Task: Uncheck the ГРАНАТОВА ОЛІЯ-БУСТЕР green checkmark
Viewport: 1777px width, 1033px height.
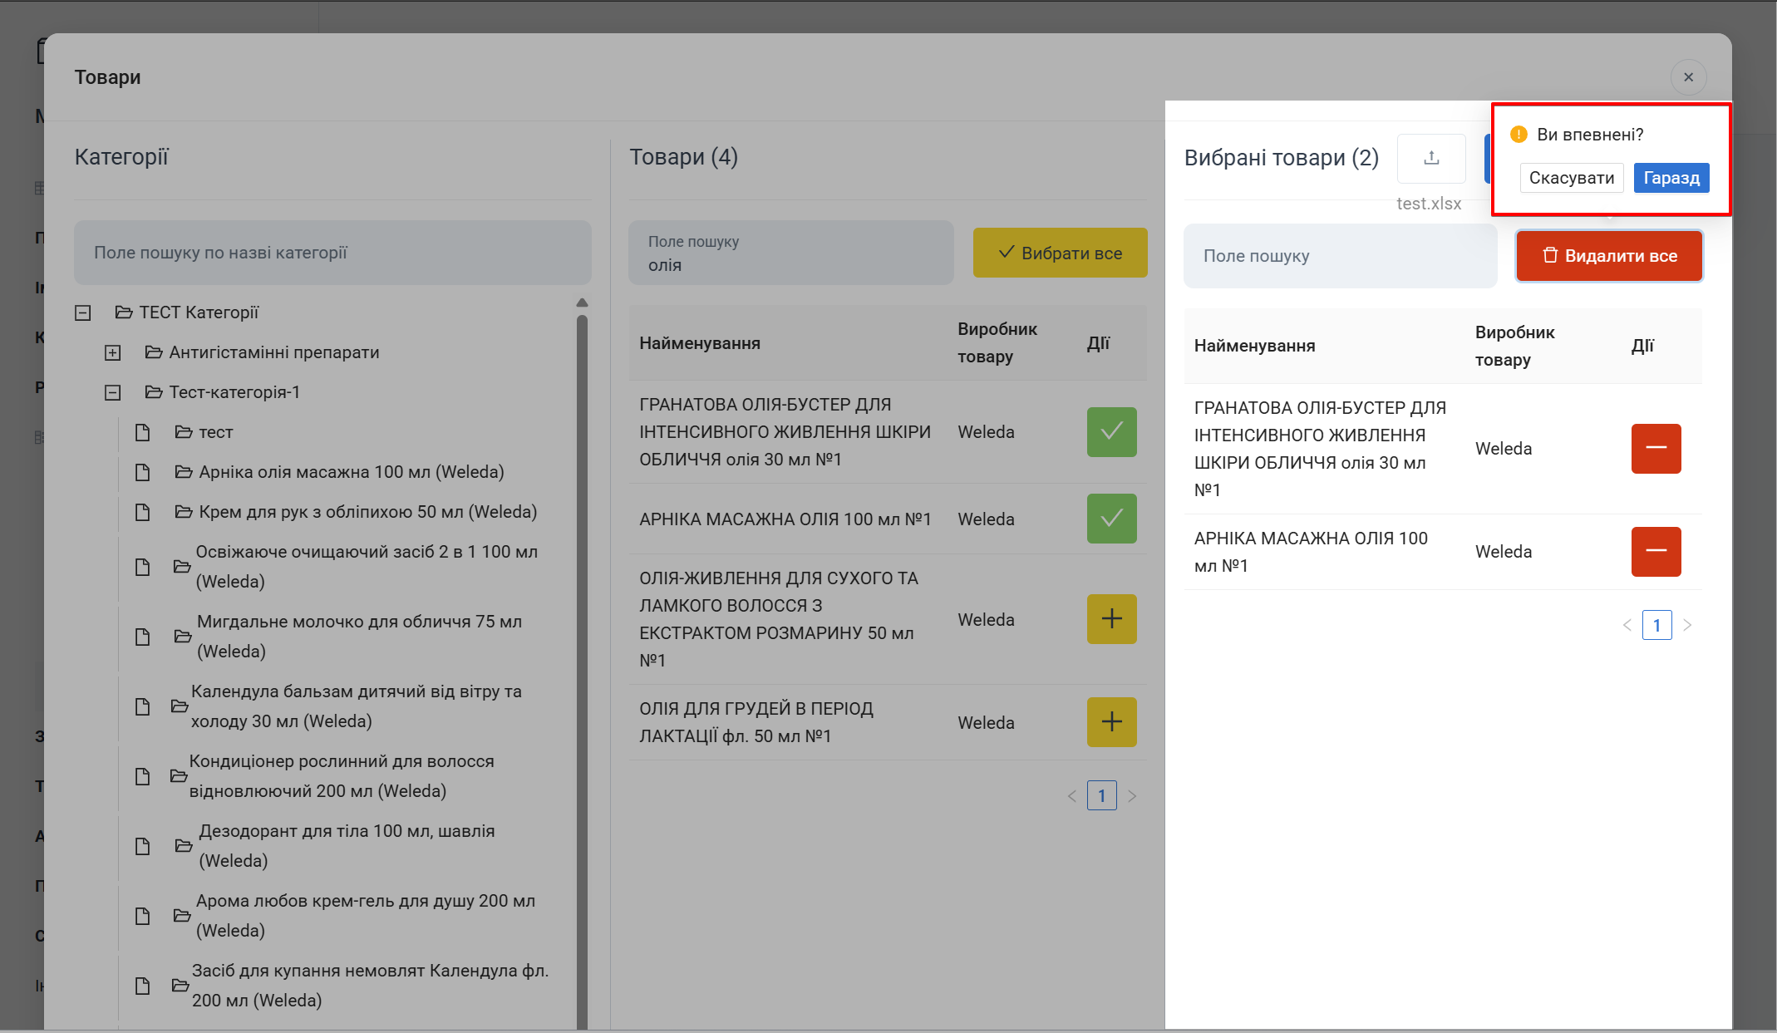Action: click(x=1110, y=432)
